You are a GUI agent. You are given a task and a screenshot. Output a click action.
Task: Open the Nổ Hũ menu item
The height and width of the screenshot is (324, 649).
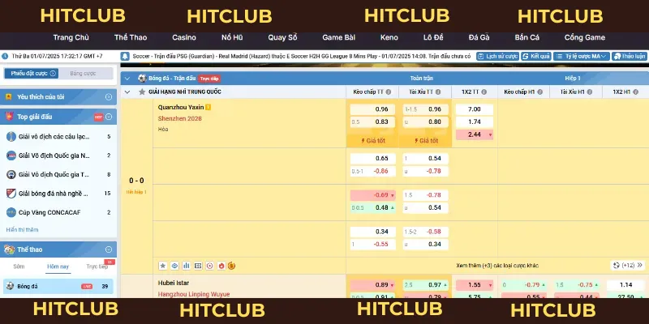[232, 37]
